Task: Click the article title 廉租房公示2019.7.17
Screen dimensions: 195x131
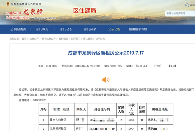Action: [106, 53]
